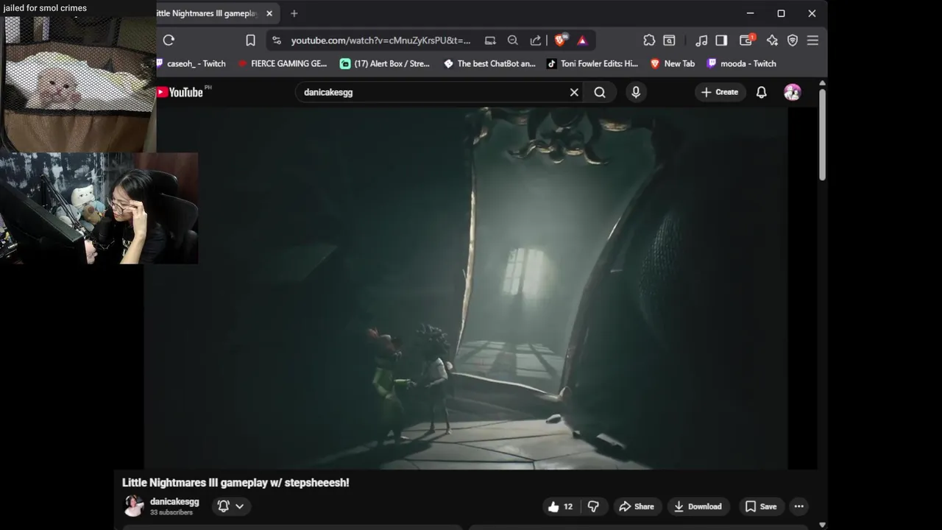Click the 33 subscribers text
The image size is (942, 530).
[171, 512]
